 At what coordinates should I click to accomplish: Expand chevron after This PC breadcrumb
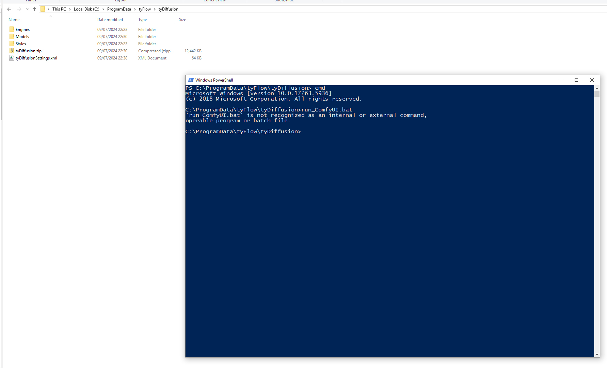coord(70,9)
